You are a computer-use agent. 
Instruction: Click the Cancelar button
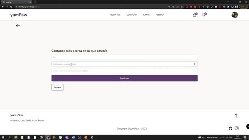coord(58,87)
